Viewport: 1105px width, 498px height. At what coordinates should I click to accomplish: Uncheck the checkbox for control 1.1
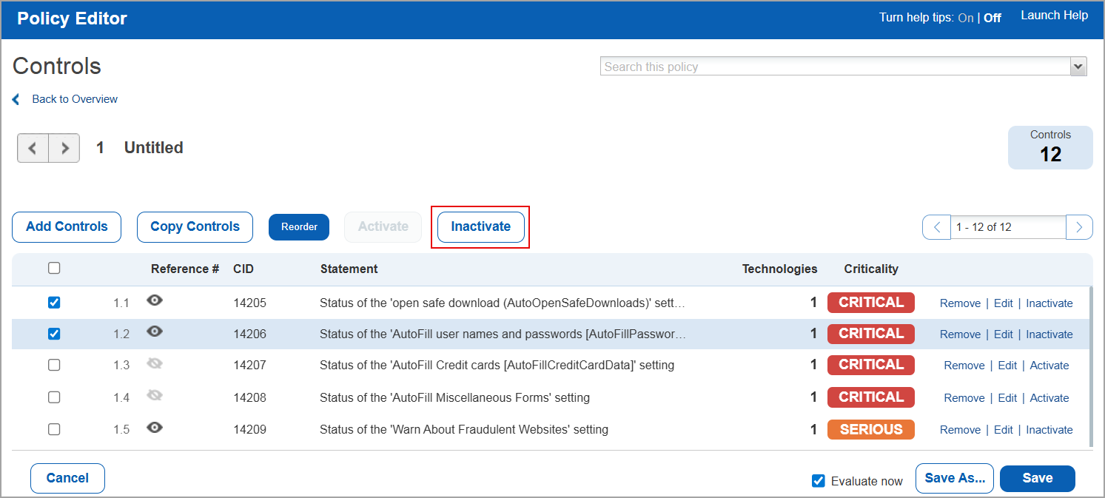coord(54,302)
